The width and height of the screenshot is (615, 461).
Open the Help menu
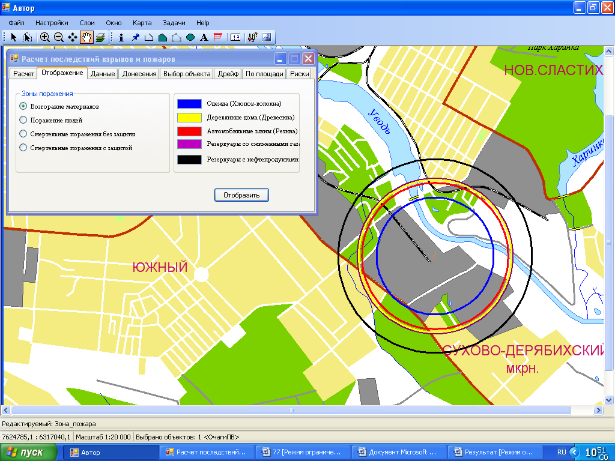click(x=203, y=23)
